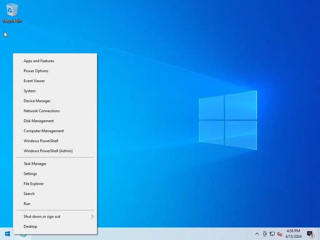
Task: Launch Windows PowerShell (Admin)
Action: pyautogui.click(x=55, y=151)
